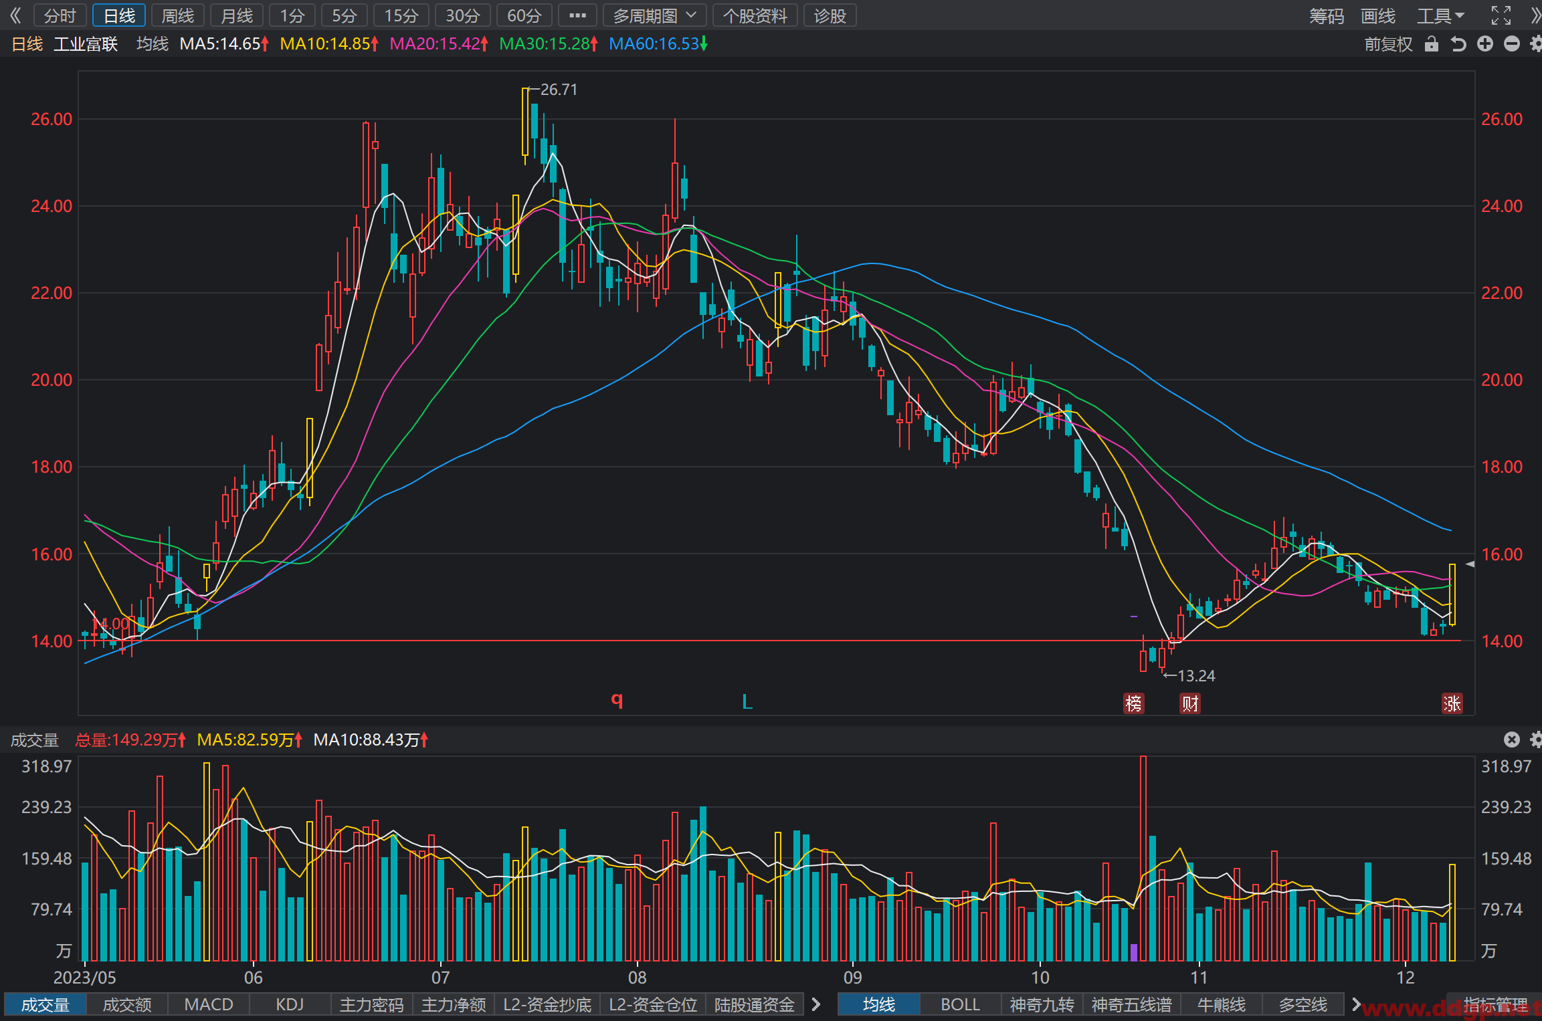The height and width of the screenshot is (1021, 1542).
Task: Select 主力净额 sub-indicator tab
Action: (454, 1004)
